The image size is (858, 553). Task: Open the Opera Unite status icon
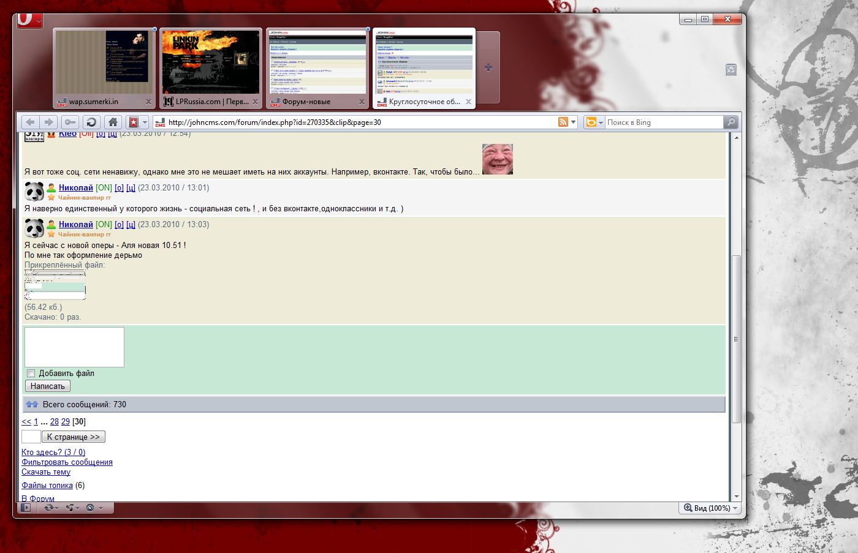(x=69, y=508)
